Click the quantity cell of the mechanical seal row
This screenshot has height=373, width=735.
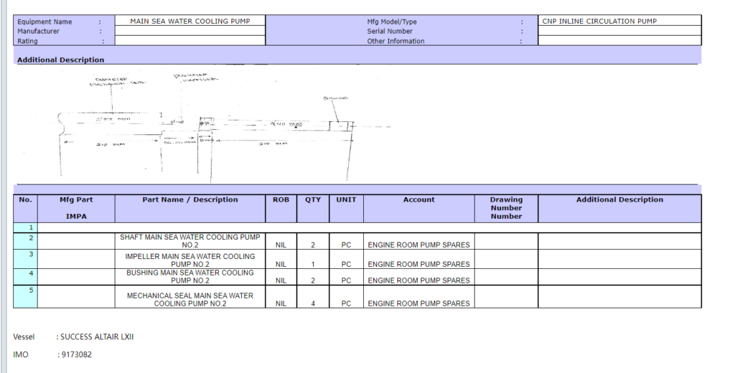tap(312, 303)
